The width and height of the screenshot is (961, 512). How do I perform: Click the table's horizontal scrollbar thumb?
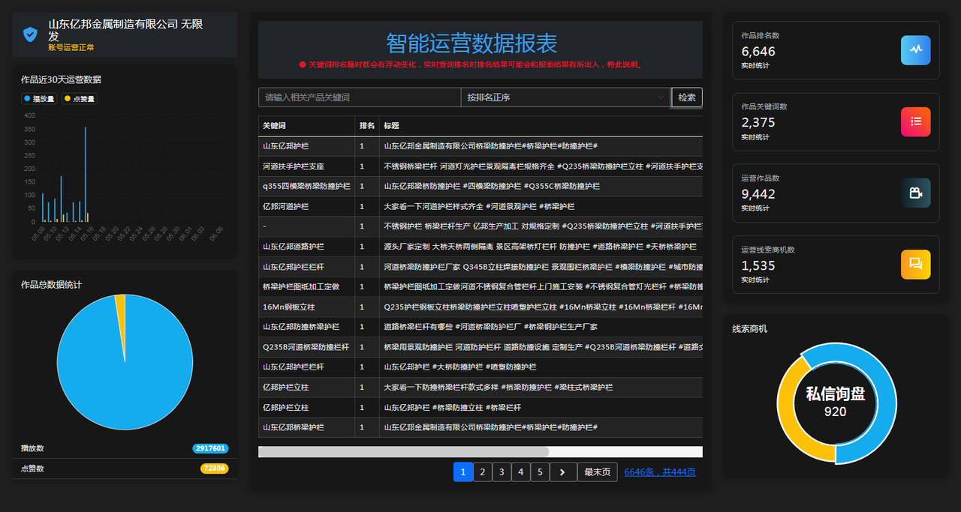tap(404, 451)
